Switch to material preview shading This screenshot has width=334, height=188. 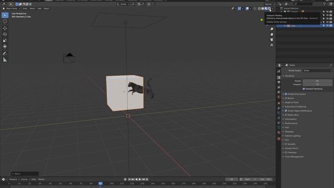(x=266, y=8)
